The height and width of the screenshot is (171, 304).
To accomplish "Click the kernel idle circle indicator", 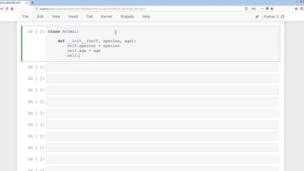I will [283, 17].
